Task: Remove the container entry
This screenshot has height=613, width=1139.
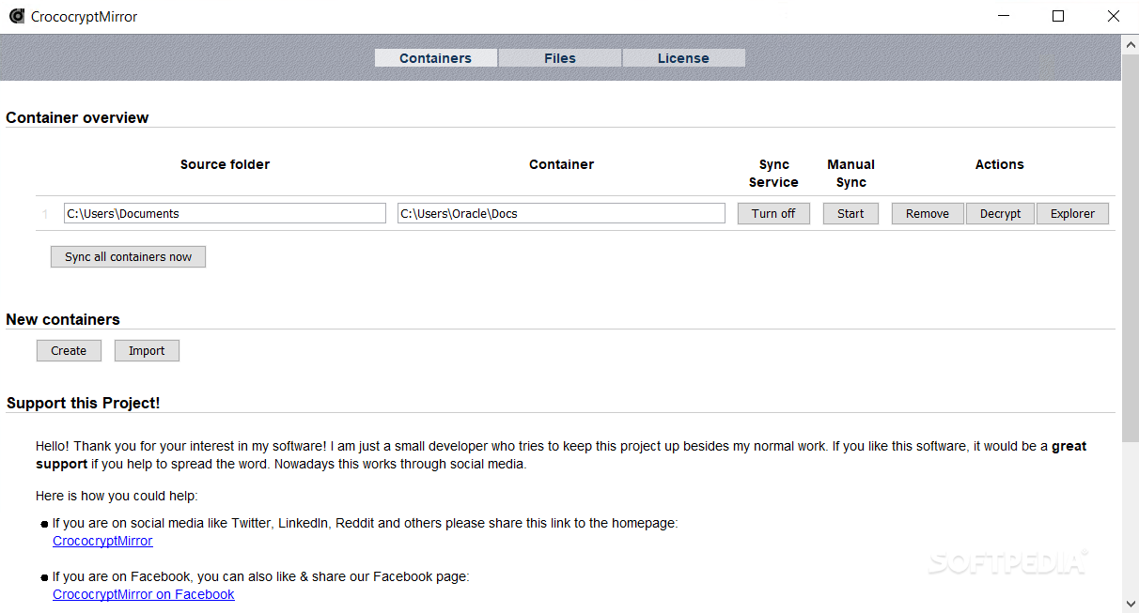Action: click(928, 213)
